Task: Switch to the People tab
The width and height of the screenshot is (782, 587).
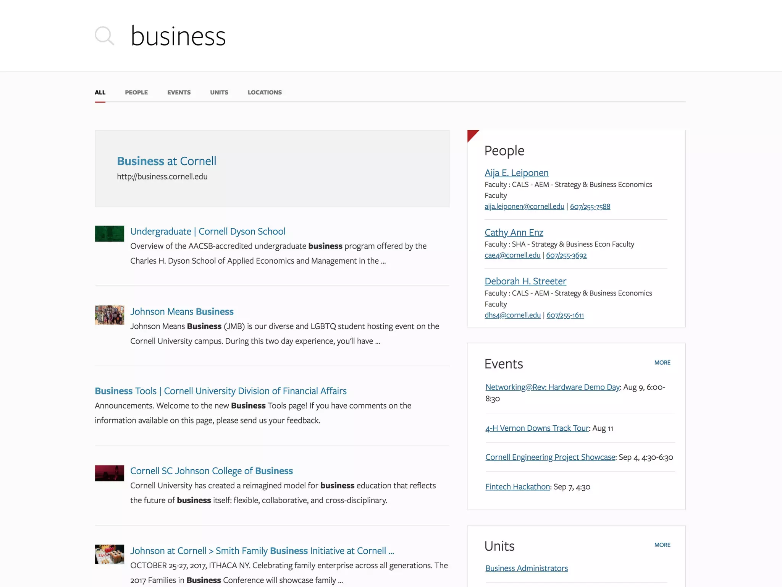Action: [136, 92]
